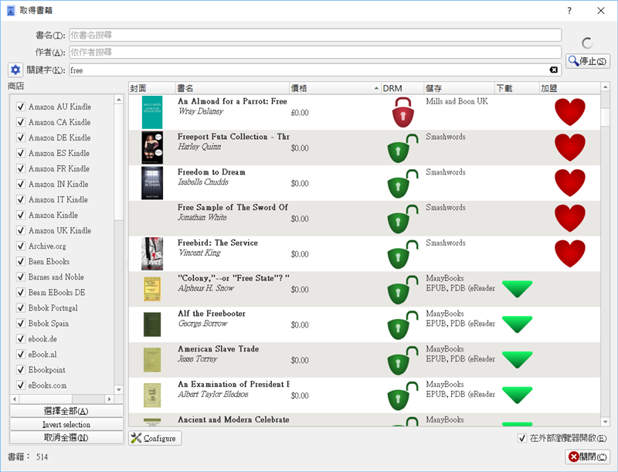Sort results by DRM column header
Viewport: 618px width, 472px height.
click(x=401, y=88)
